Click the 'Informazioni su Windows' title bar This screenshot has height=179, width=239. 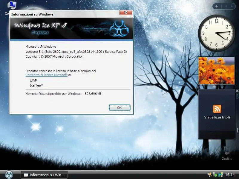(65, 14)
